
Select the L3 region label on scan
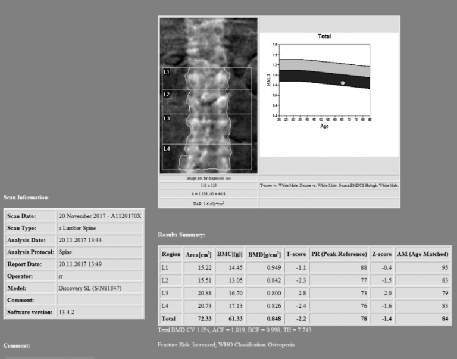167,118
